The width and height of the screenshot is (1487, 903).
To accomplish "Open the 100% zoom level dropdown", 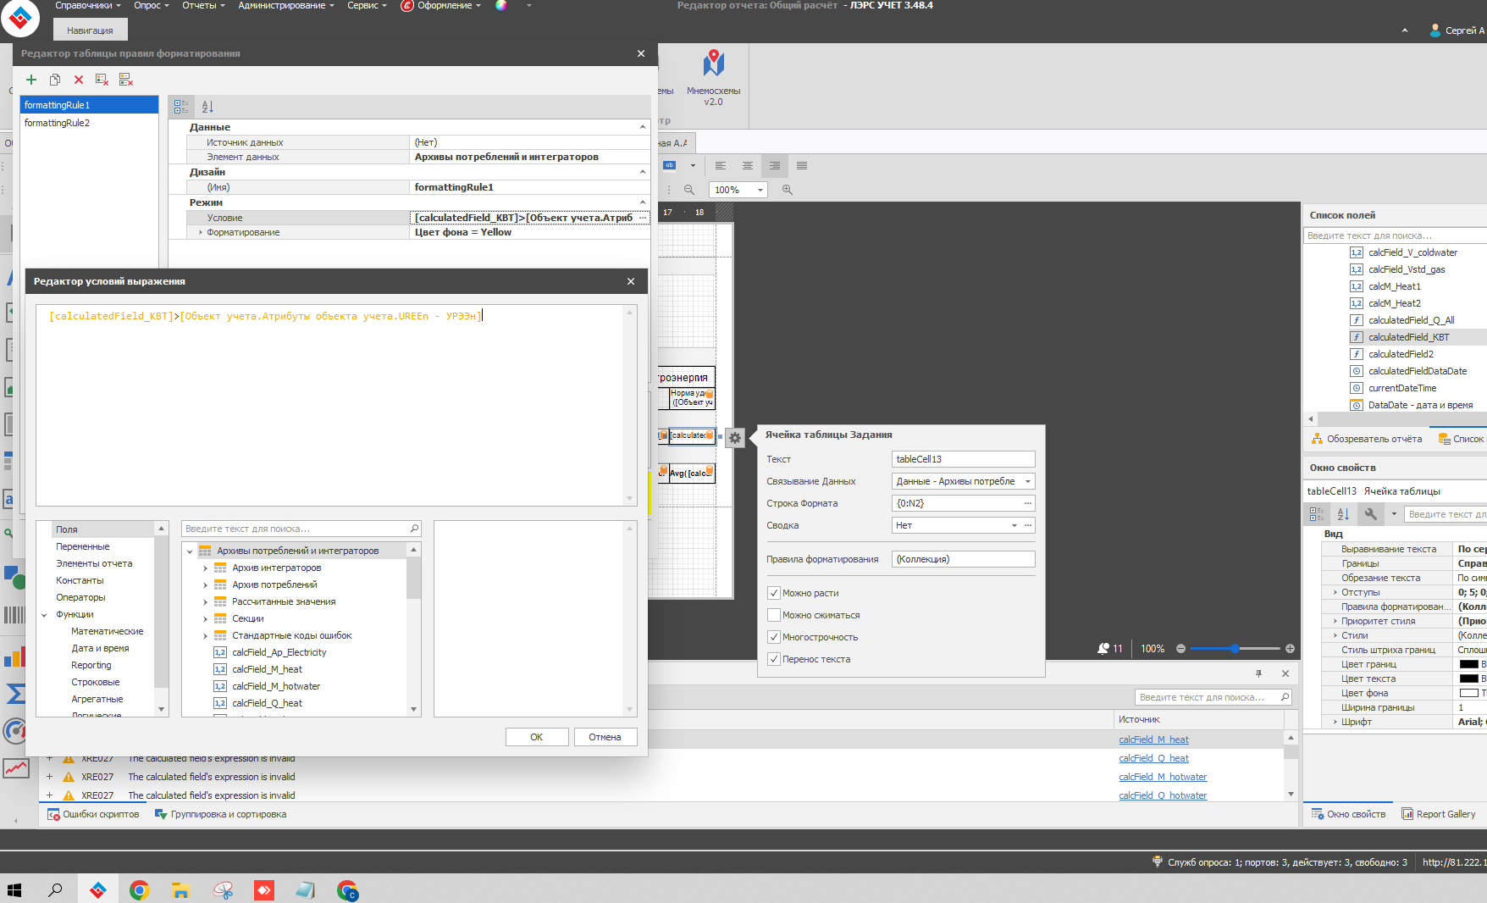I will click(x=760, y=190).
